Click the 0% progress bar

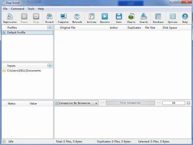pos(174,103)
